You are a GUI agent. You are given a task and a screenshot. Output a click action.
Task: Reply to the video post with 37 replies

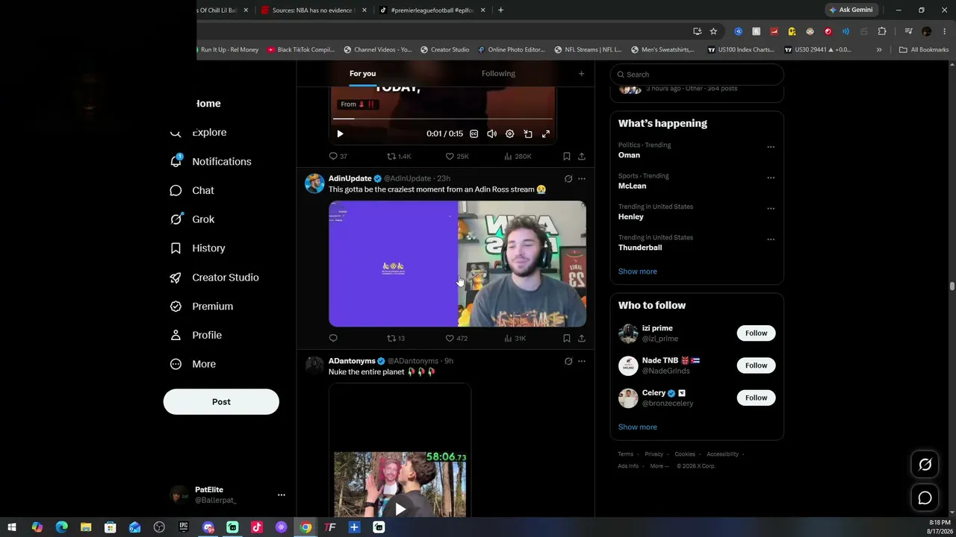(x=338, y=156)
